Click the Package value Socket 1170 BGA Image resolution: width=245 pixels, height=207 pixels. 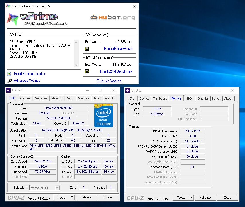[59, 118]
